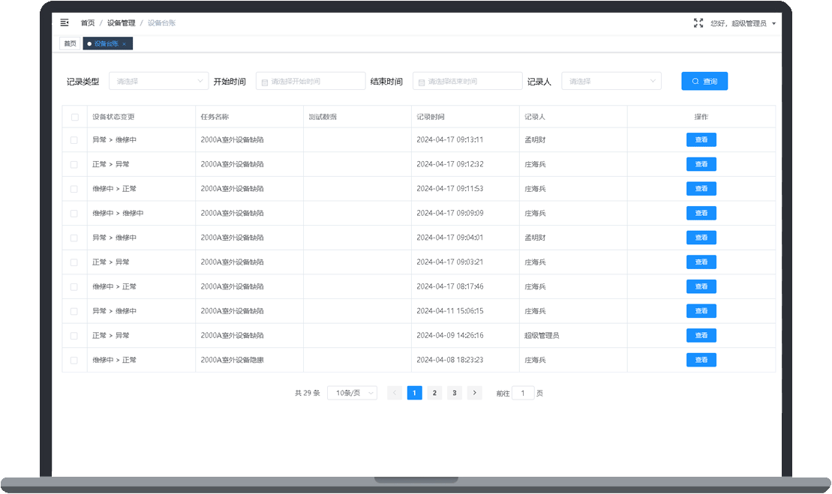Image resolution: width=832 pixels, height=494 pixels.
Task: Switch to the 首页 tab
Action: pos(70,44)
